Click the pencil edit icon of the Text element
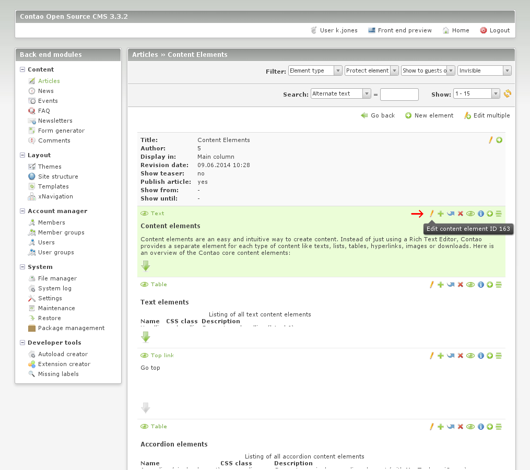 point(432,214)
